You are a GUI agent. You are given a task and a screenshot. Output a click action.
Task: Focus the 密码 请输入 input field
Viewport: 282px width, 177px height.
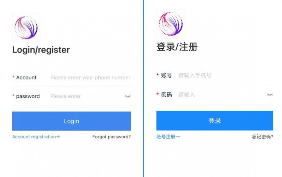pyautogui.click(x=222, y=95)
